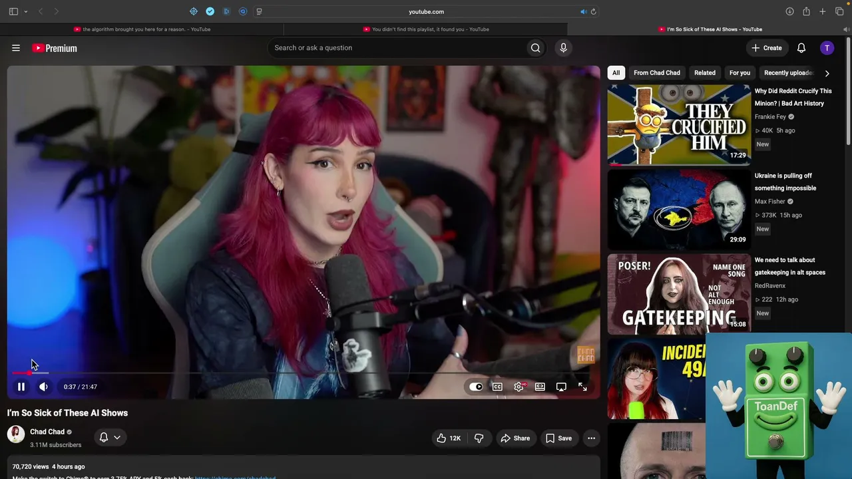Go to the YouTube Premium home logo
This screenshot has height=479, width=852.
(x=55, y=48)
